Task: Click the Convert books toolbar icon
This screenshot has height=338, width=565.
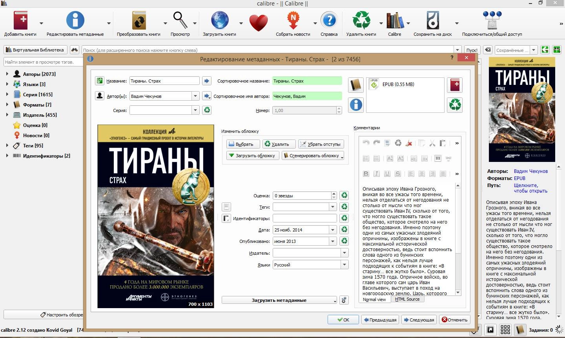Action: (139, 20)
